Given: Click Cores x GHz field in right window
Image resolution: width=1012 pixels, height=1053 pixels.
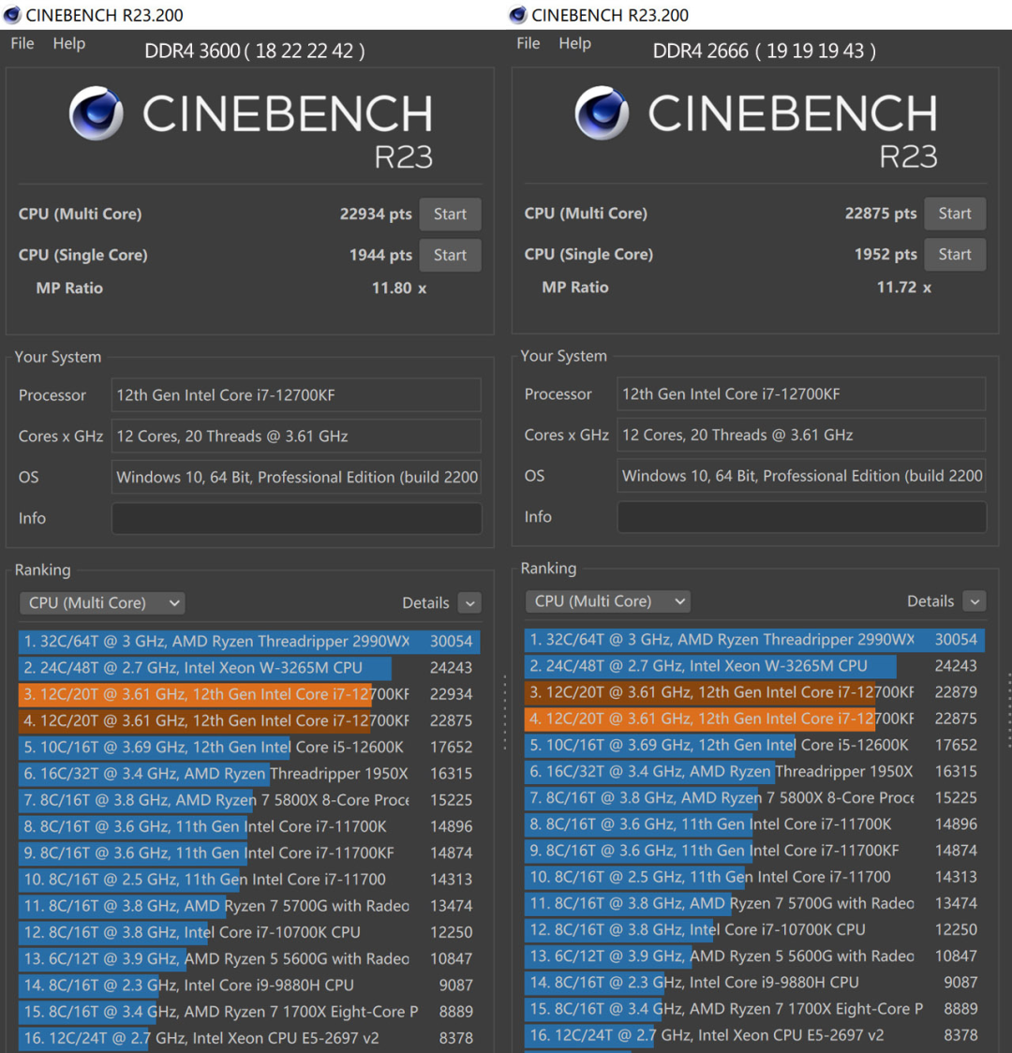Looking at the screenshot, I should (802, 436).
